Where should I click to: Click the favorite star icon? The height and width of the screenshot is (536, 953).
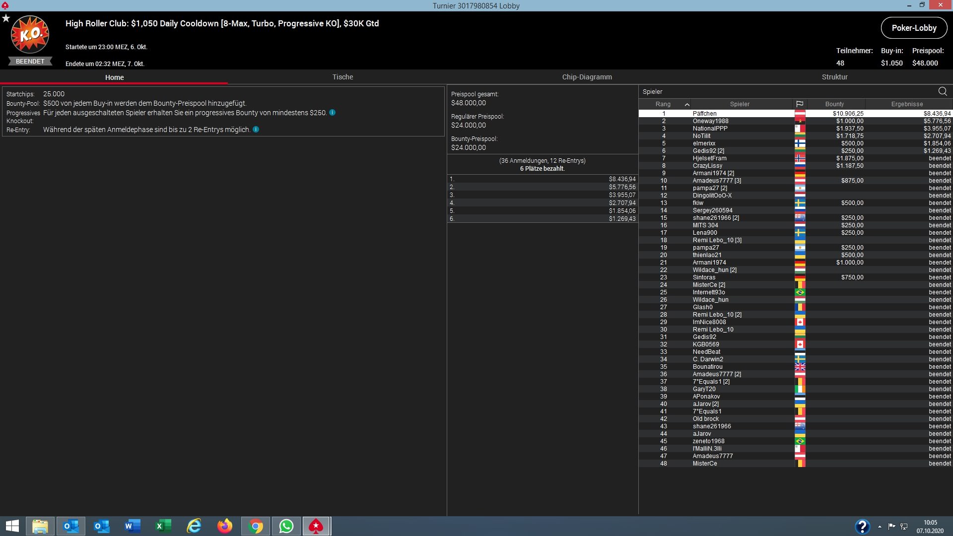pos(6,18)
